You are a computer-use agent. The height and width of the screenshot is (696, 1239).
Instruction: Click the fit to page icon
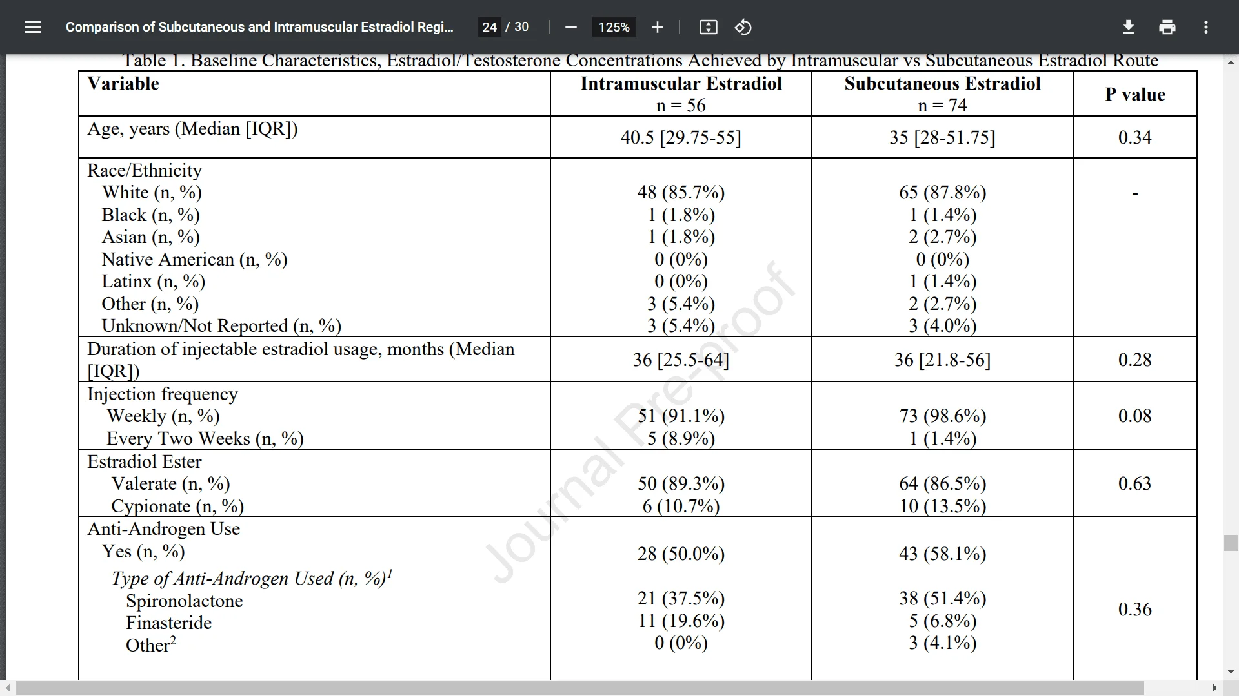[708, 27]
